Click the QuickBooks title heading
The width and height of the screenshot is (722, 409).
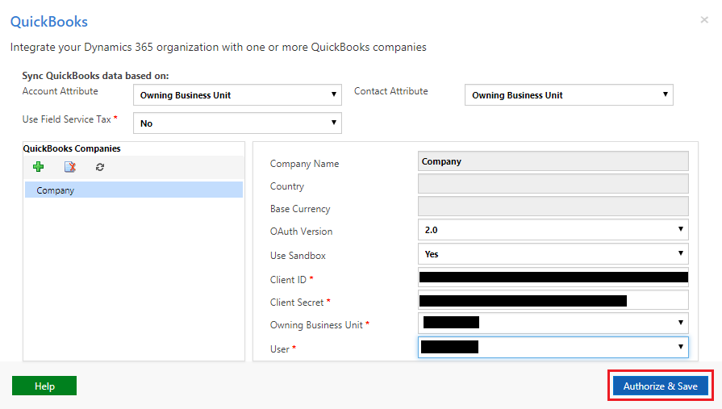click(x=49, y=22)
